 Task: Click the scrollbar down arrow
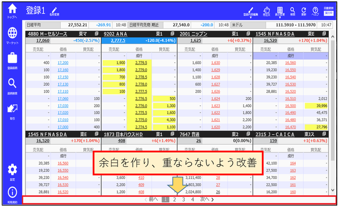[333, 190]
